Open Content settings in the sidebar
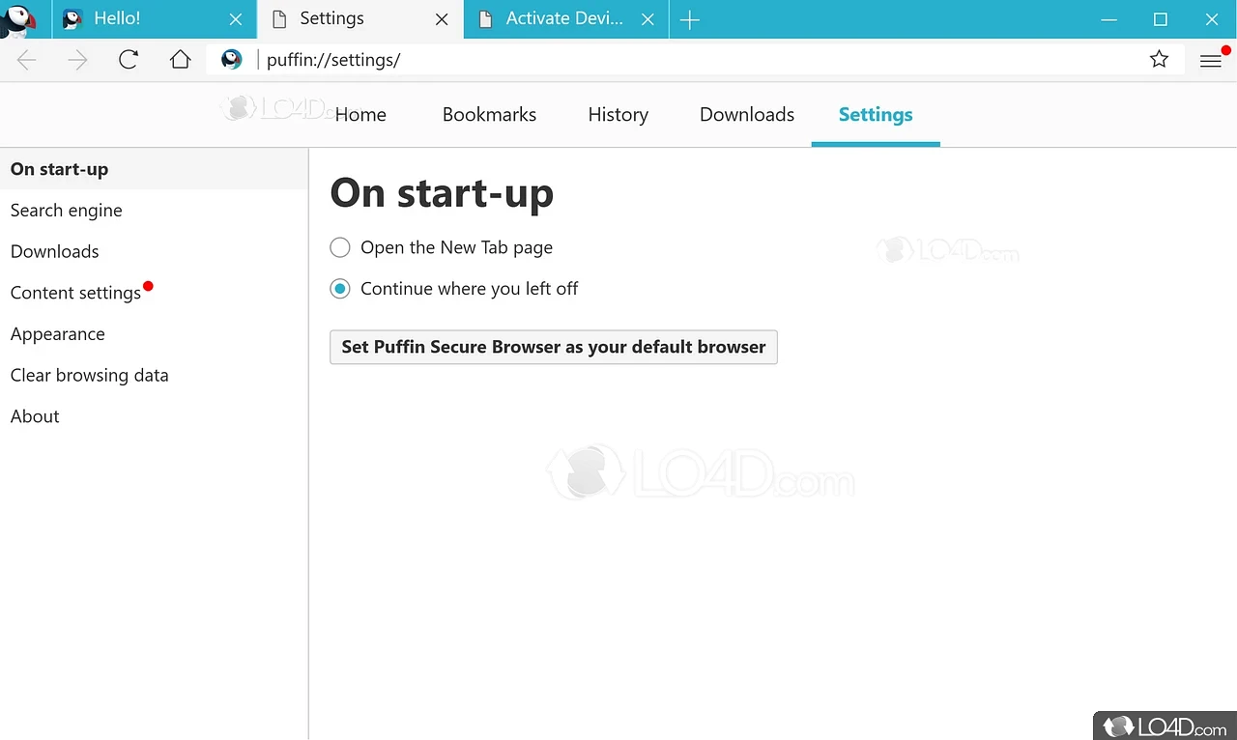This screenshot has height=740, width=1237. point(155,293)
